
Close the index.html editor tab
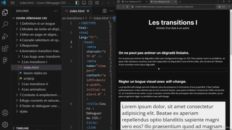click(x=88, y=11)
